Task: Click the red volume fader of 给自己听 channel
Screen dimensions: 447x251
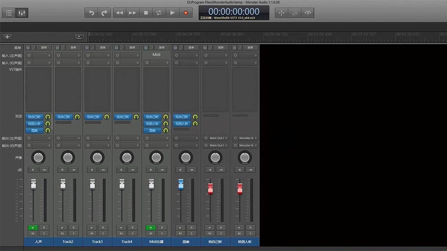Action: click(210, 188)
